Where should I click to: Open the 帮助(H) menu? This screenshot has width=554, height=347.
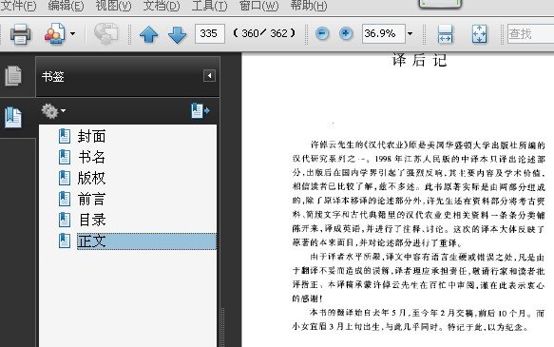309,6
